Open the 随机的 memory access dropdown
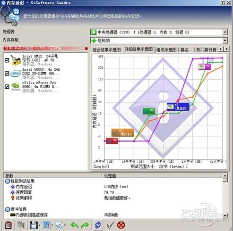Viewport: 233px width, 231px height. [x=225, y=41]
